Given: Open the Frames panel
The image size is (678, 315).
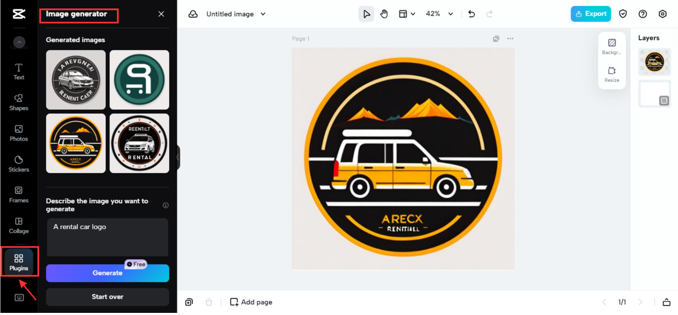Looking at the screenshot, I should click(19, 194).
